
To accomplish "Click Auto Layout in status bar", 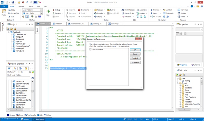I will click(x=39, y=119).
